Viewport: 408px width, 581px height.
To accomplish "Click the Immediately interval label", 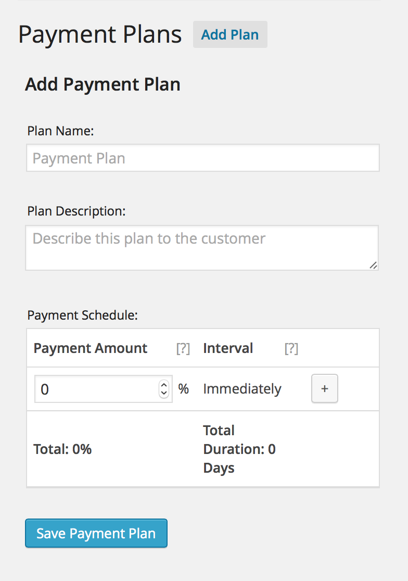I will 242,389.
